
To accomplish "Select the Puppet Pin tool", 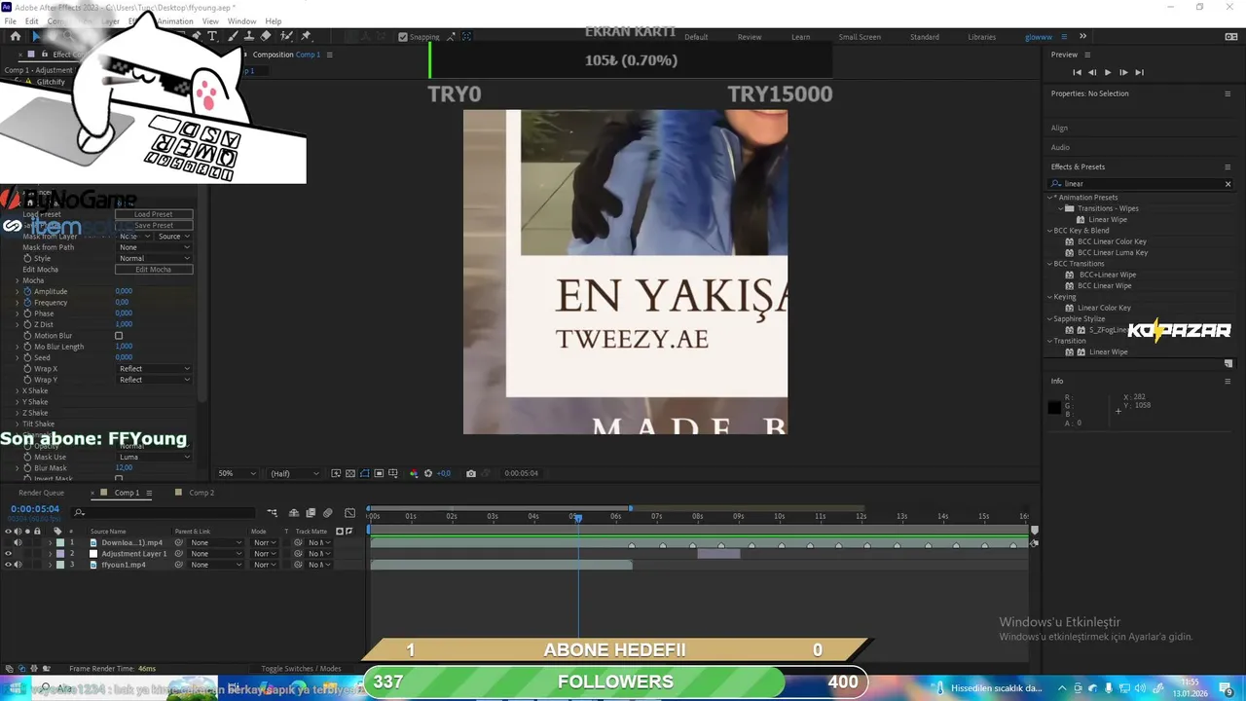I will pyautogui.click(x=306, y=36).
